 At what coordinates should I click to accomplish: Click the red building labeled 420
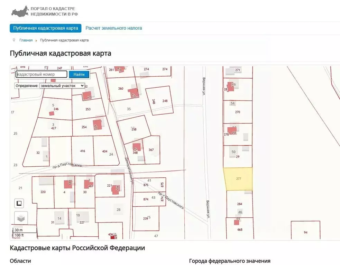(x=97, y=125)
